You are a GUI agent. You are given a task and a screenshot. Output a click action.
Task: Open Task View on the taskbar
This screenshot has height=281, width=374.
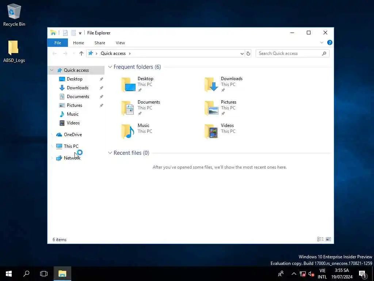pos(44,274)
